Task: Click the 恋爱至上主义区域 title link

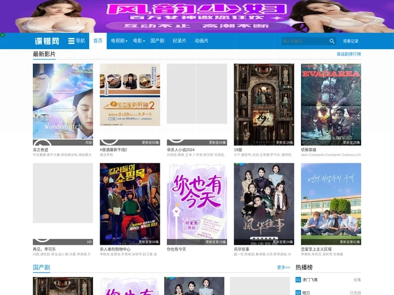Action: point(316,249)
